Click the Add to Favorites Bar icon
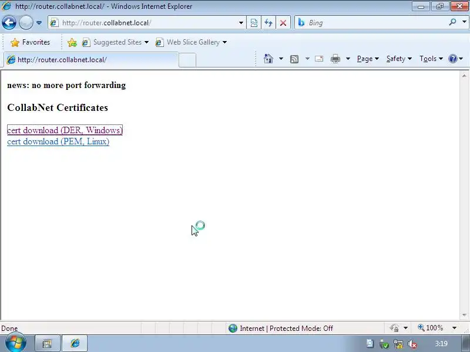The width and height of the screenshot is (470, 352). [x=72, y=42]
